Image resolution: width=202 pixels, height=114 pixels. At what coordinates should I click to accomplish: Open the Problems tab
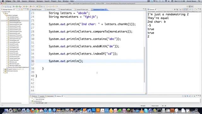click(x=33, y=96)
